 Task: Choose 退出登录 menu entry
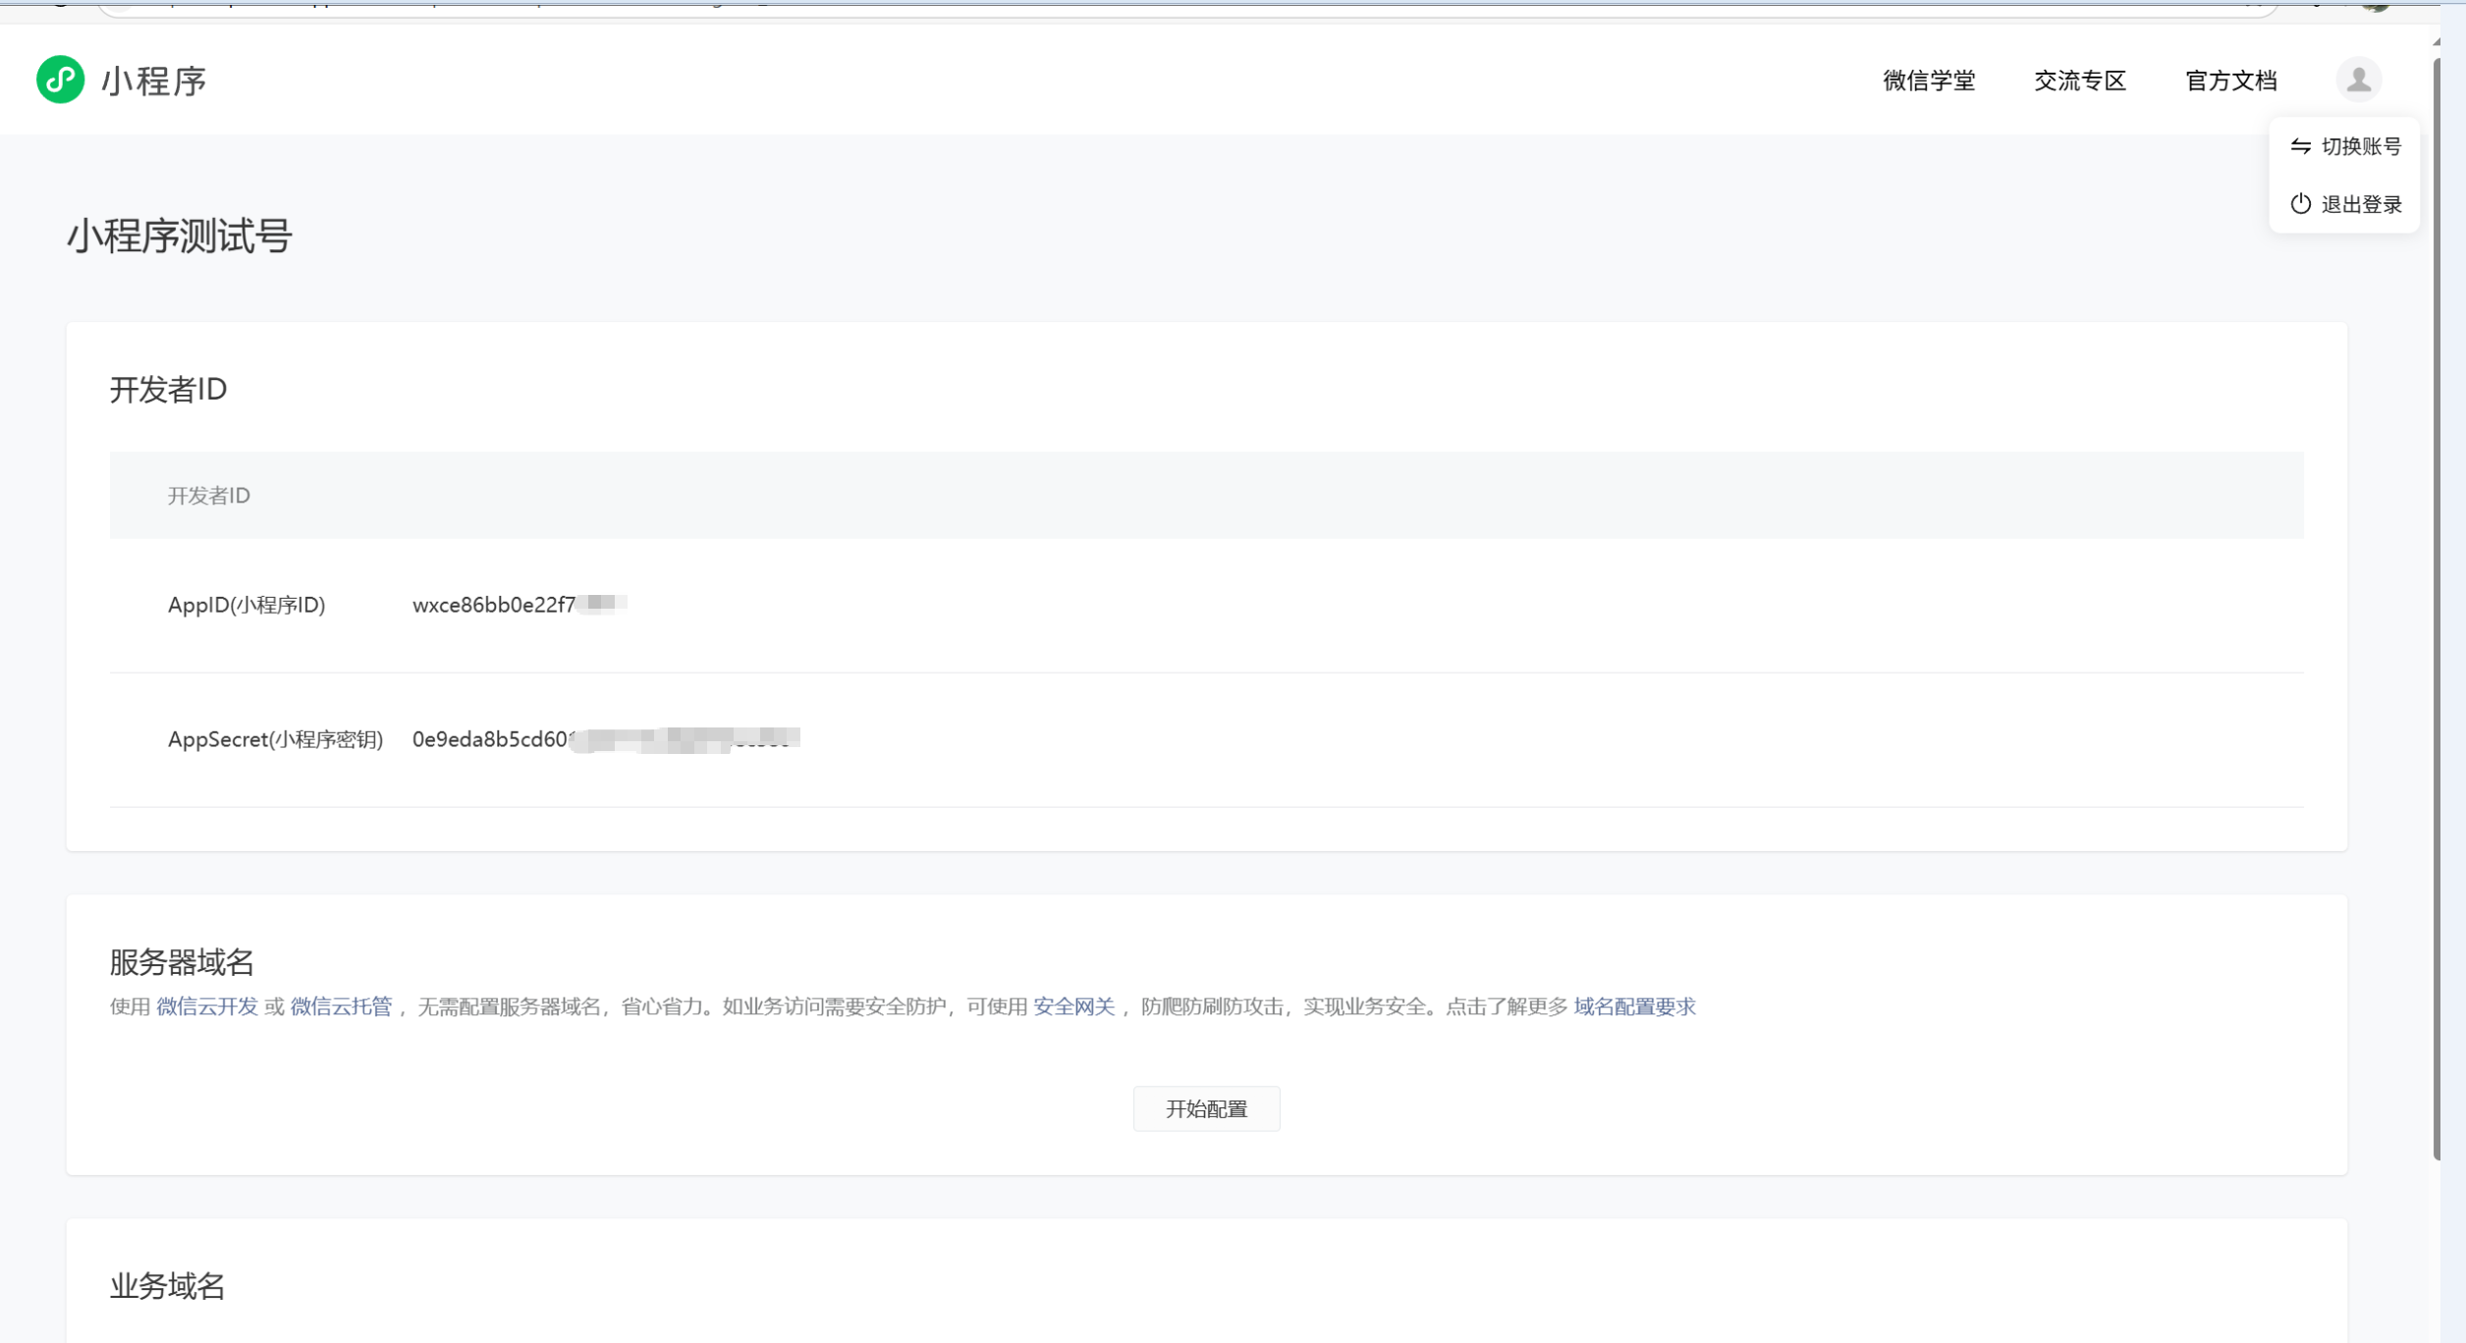click(x=2360, y=204)
